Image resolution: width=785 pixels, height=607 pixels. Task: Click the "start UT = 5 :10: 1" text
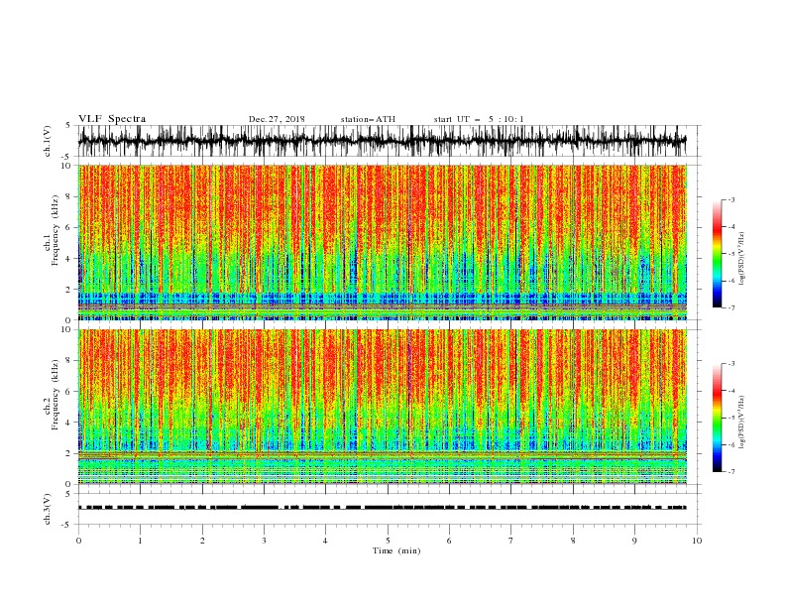pyautogui.click(x=479, y=119)
